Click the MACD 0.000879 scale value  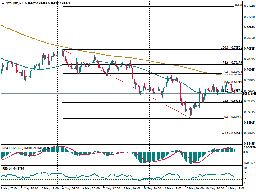[x=249, y=148]
